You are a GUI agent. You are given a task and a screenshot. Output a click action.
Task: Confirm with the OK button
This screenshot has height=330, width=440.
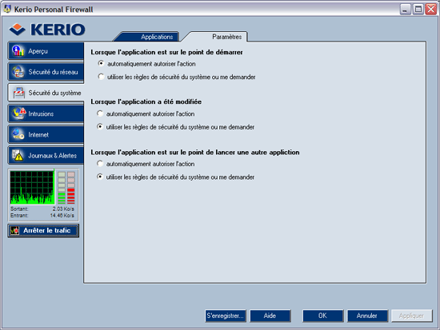[322, 316]
